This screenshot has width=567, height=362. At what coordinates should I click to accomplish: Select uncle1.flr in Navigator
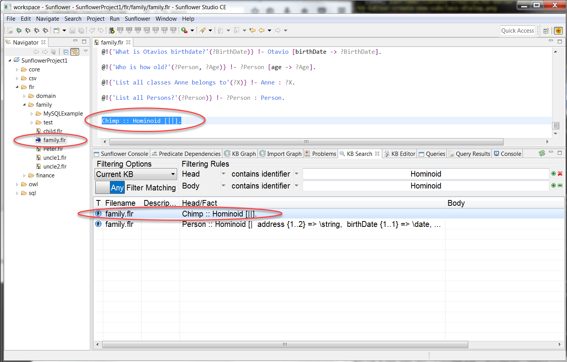tap(55, 158)
